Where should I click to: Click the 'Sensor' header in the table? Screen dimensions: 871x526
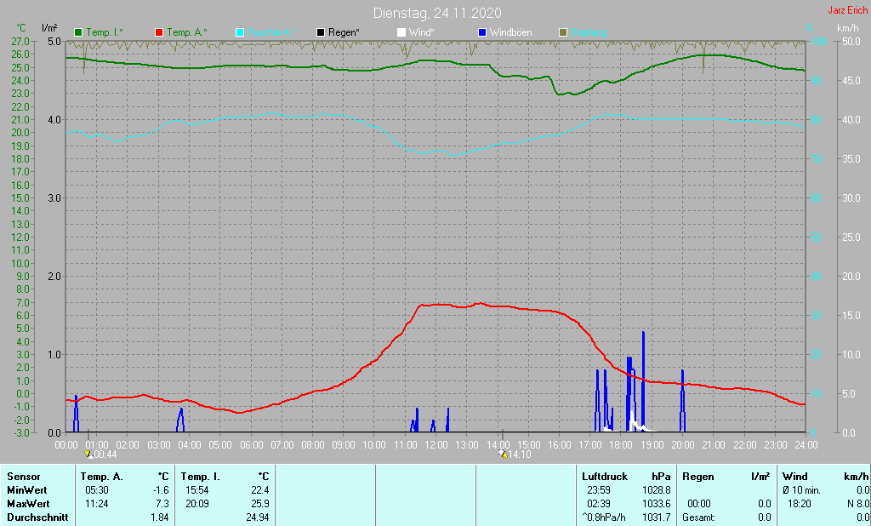(x=23, y=477)
